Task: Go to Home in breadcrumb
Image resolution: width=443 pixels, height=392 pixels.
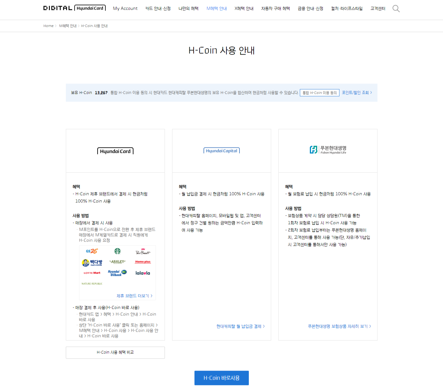Action: (48, 26)
